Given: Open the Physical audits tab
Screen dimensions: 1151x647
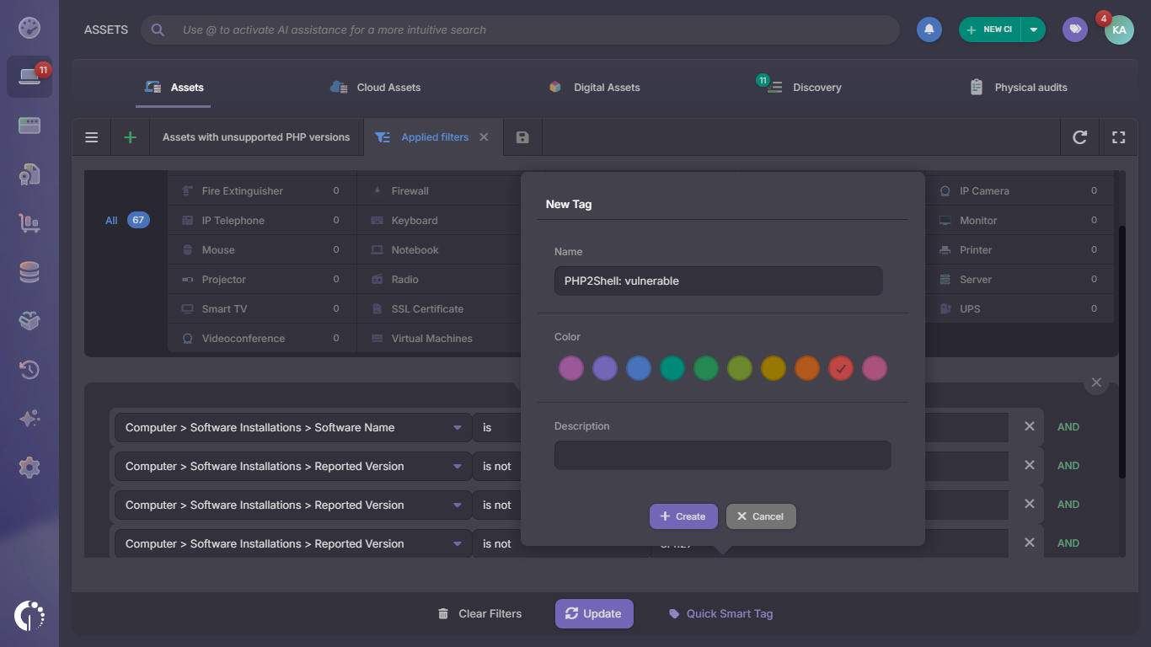Looking at the screenshot, I should coord(1019,87).
